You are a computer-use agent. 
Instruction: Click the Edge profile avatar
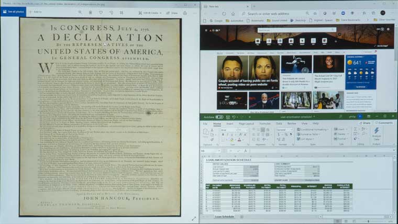[x=383, y=13]
